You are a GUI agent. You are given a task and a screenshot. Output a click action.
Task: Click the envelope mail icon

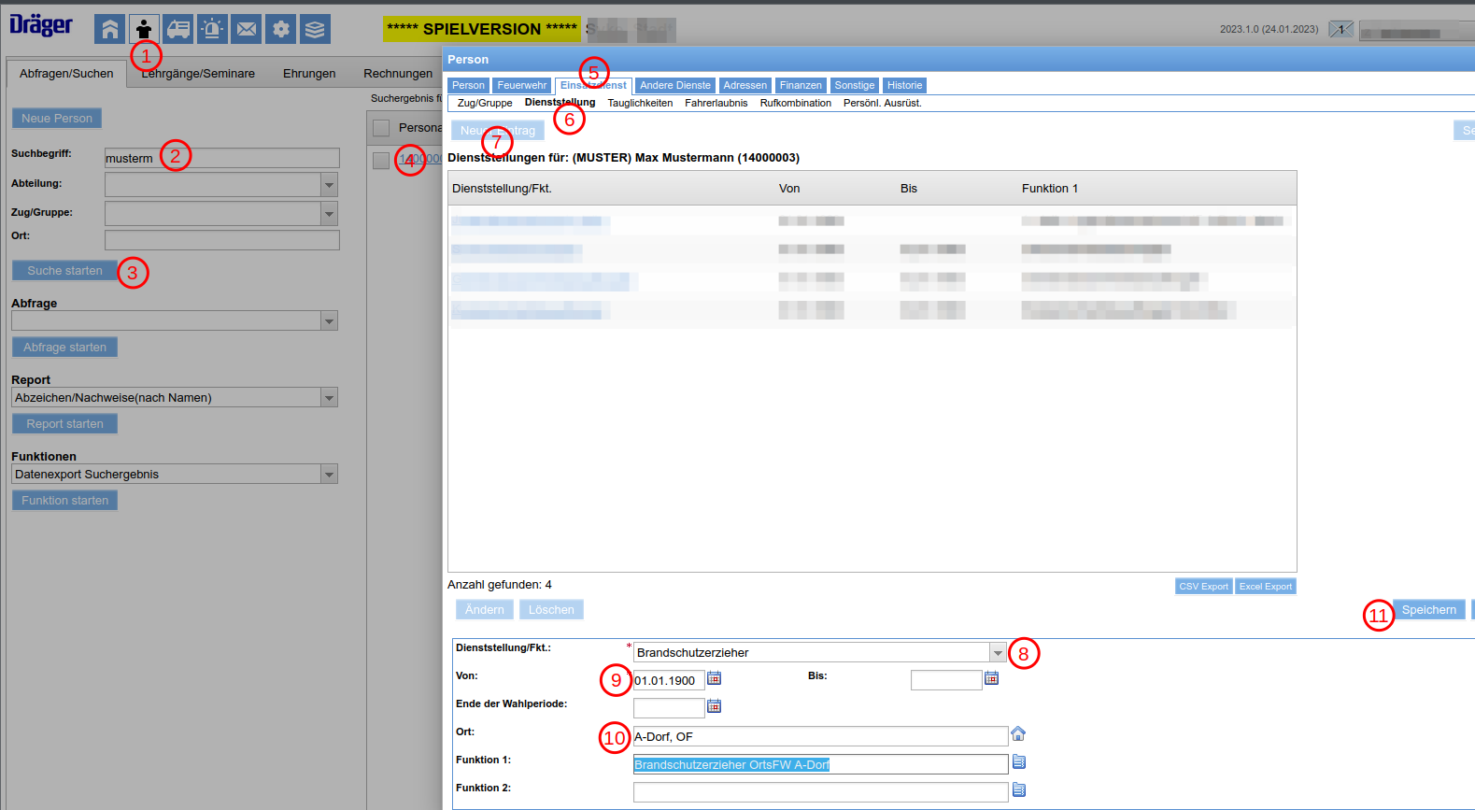click(x=247, y=29)
